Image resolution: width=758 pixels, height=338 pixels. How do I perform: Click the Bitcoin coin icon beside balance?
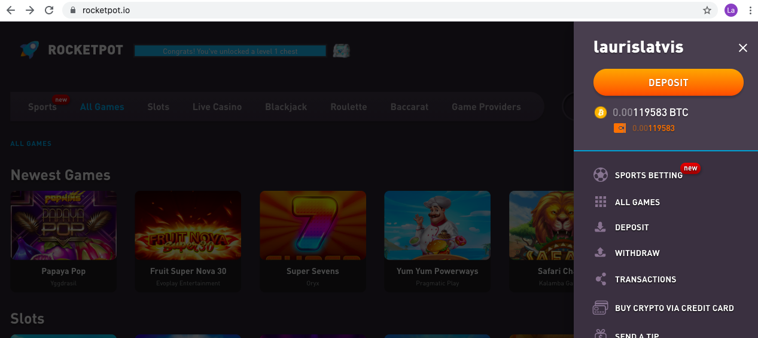(600, 112)
